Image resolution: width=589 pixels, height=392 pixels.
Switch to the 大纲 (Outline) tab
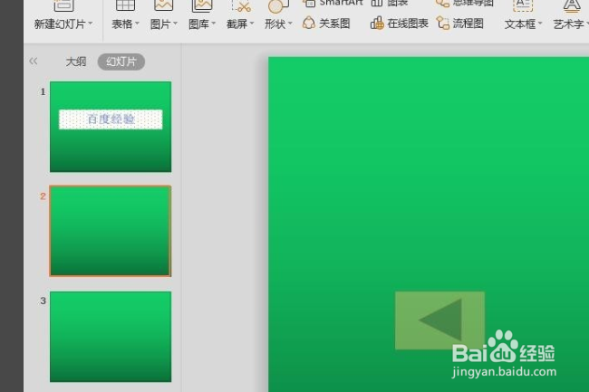tap(76, 62)
